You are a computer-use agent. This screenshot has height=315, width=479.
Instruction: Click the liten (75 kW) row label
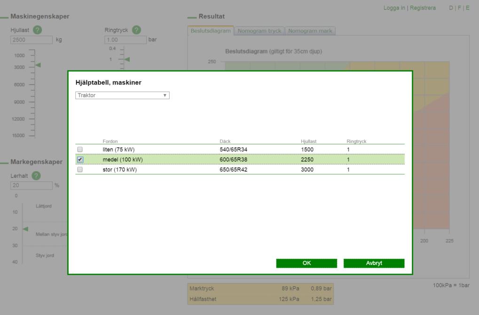click(x=118, y=150)
